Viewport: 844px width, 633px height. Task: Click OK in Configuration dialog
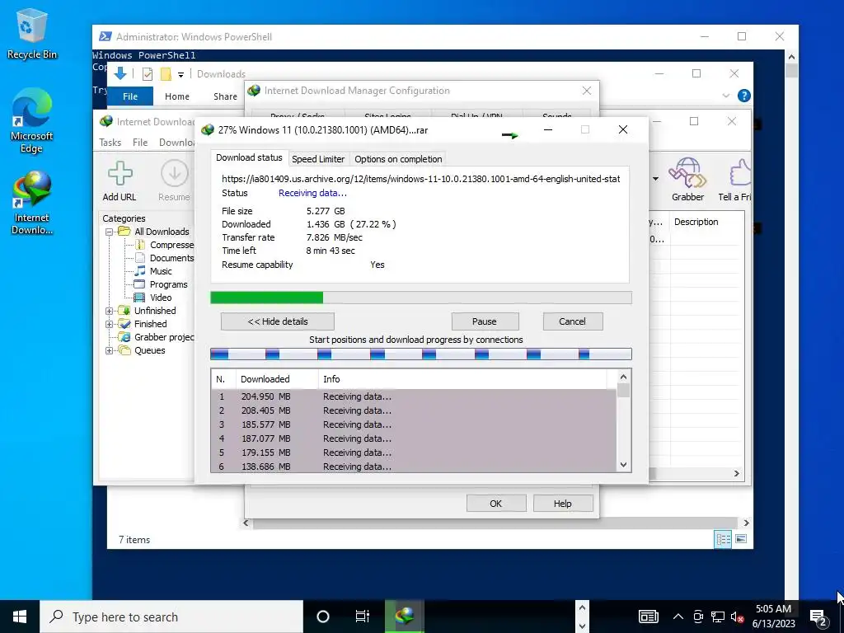click(495, 504)
